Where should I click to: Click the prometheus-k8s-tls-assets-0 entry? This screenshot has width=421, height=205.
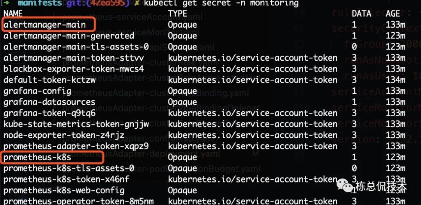click(69, 168)
